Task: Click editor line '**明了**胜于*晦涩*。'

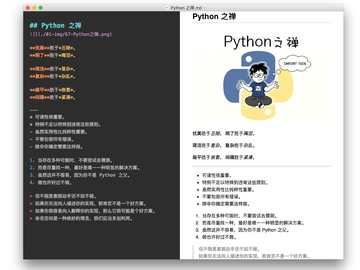Action: point(53,55)
